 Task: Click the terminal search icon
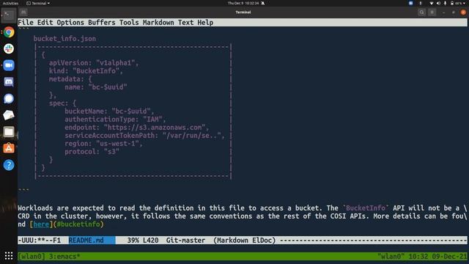tap(422, 12)
